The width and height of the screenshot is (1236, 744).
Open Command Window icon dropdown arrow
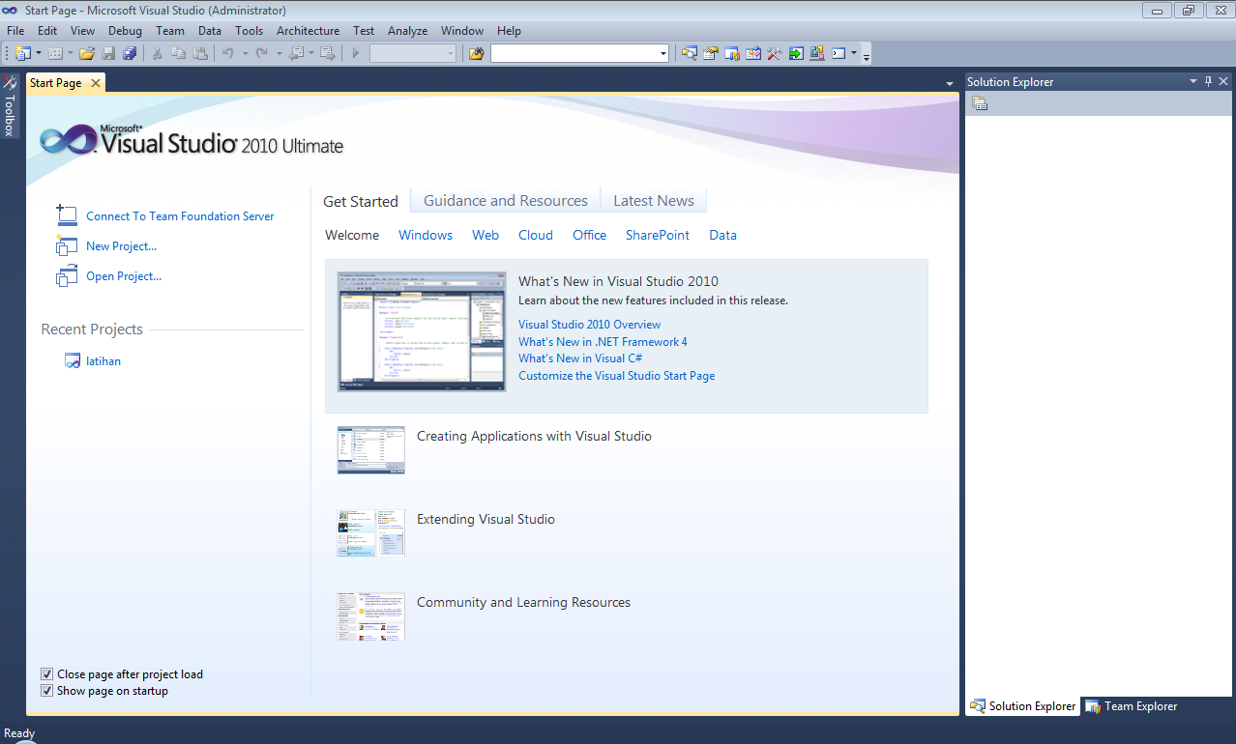pyautogui.click(x=854, y=53)
